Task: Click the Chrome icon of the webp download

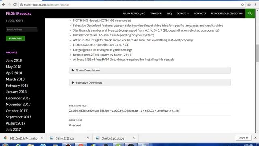Action: click(6, 138)
